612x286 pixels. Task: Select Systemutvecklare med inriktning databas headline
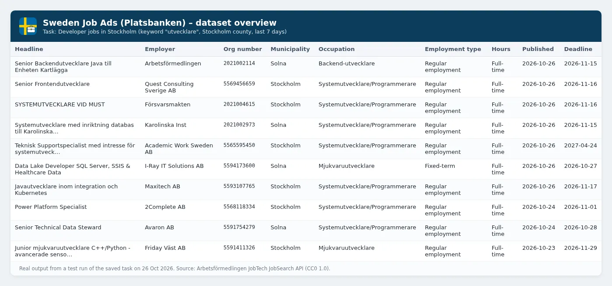pos(74,128)
